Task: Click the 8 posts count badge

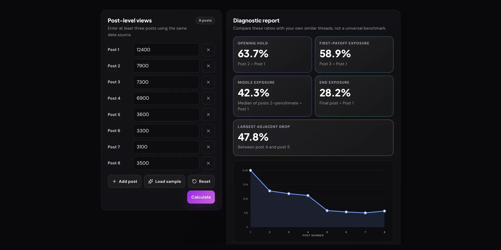Action: click(205, 21)
